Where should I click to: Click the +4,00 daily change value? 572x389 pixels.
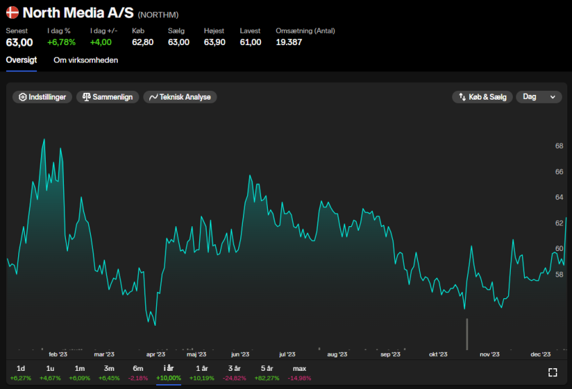click(101, 42)
